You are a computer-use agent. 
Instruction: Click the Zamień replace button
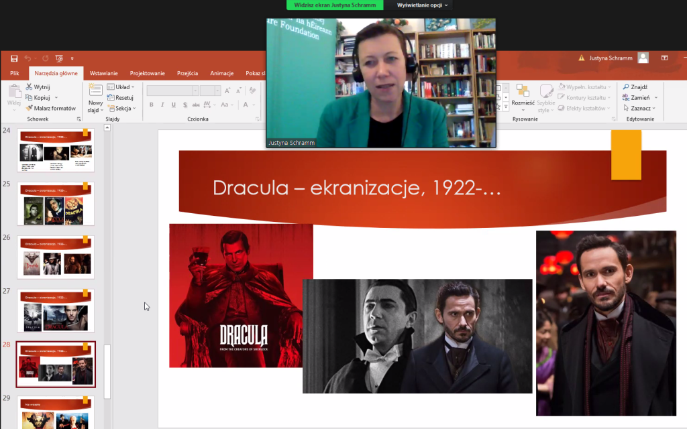coord(639,98)
